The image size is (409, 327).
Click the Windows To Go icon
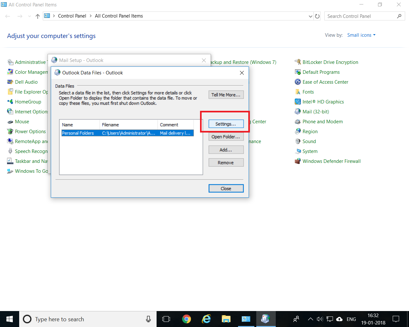coord(10,171)
